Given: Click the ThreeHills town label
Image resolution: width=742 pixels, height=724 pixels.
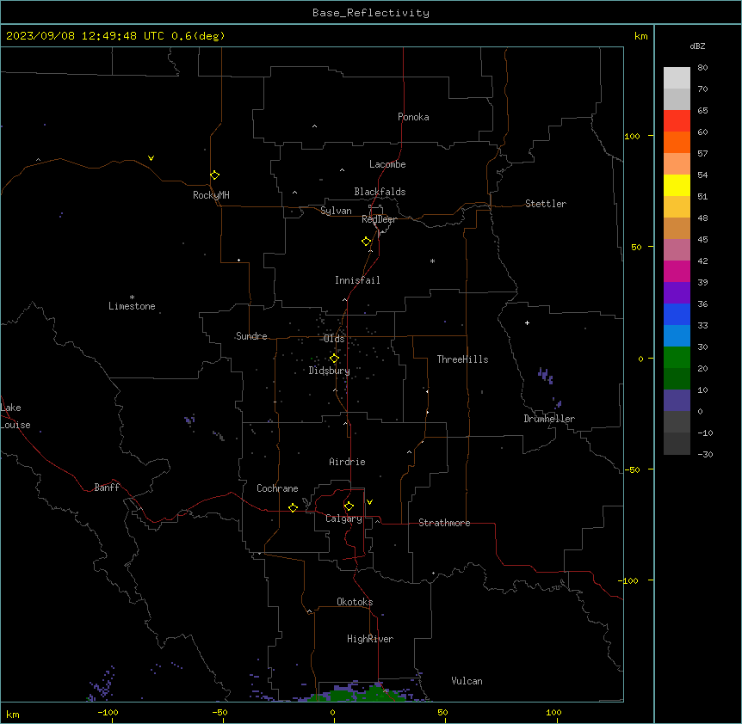Looking at the screenshot, I should (x=462, y=359).
